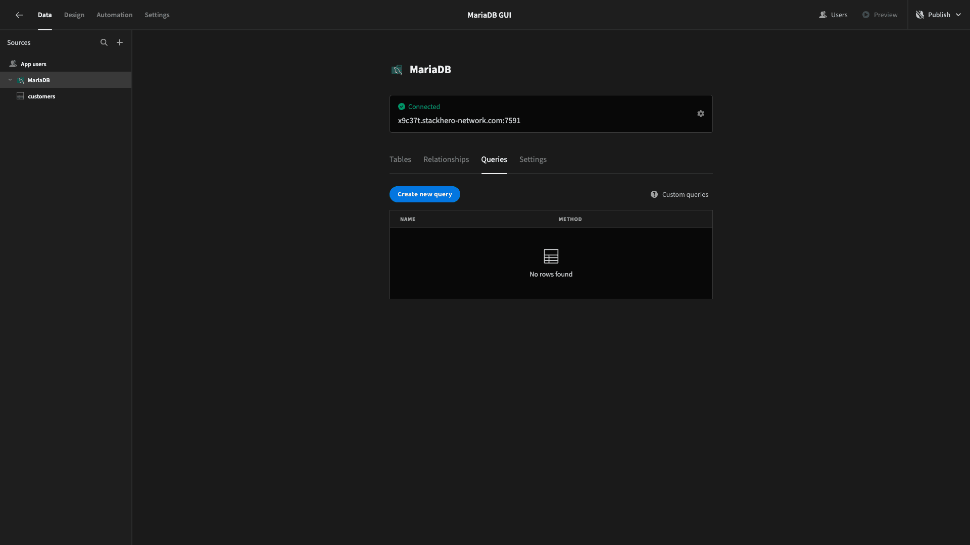Click the App users icon in sidebar
The image size is (970, 545).
click(x=13, y=64)
